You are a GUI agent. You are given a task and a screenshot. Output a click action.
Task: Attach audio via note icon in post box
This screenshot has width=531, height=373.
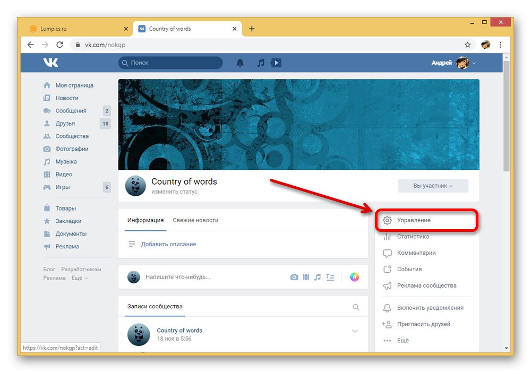tap(318, 277)
